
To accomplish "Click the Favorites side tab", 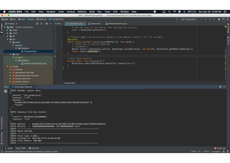I will click(x=2, y=138).
